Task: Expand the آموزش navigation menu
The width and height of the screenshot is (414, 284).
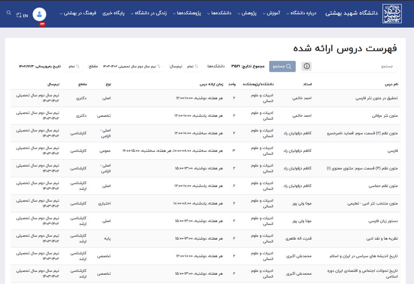Action: pyautogui.click(x=275, y=13)
